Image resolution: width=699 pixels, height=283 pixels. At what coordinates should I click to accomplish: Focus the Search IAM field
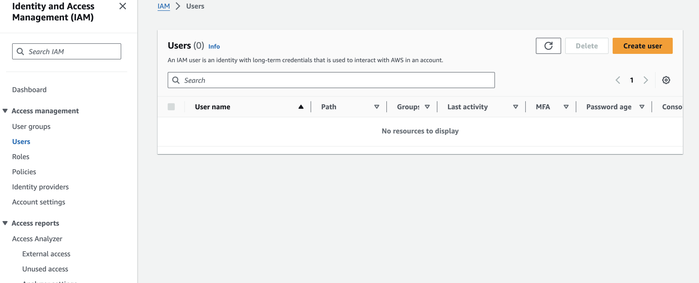(66, 51)
